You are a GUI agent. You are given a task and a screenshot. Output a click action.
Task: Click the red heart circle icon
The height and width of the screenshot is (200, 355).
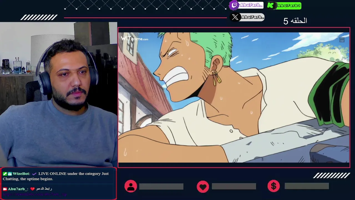[203, 186]
